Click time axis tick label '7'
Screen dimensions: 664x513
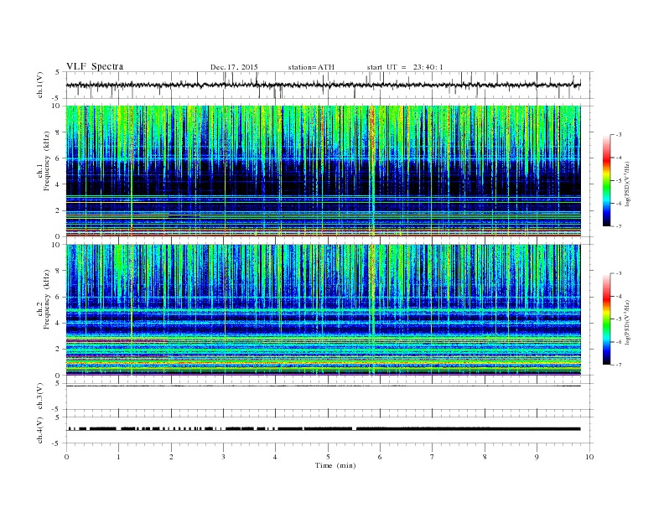433,457
